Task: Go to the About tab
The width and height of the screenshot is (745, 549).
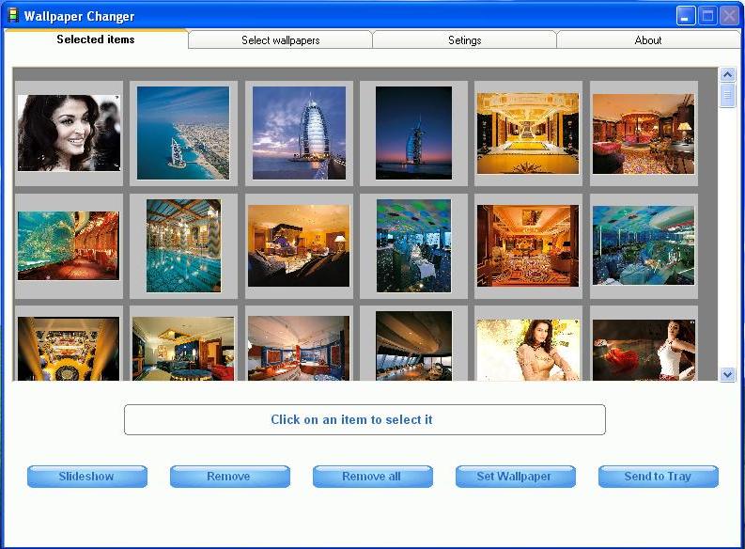Action: point(647,40)
